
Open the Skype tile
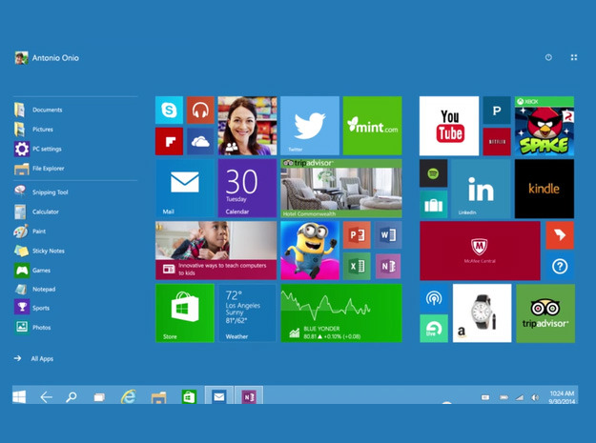point(169,111)
